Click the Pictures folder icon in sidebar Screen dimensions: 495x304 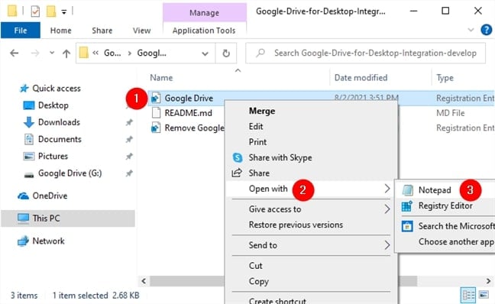coord(29,157)
